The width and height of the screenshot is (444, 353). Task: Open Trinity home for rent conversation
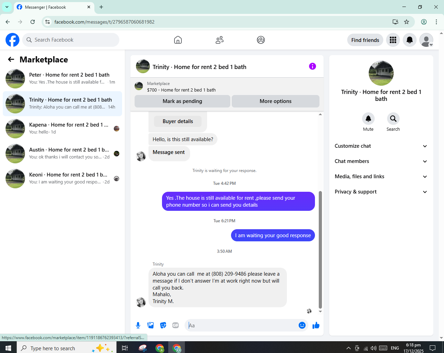click(62, 104)
